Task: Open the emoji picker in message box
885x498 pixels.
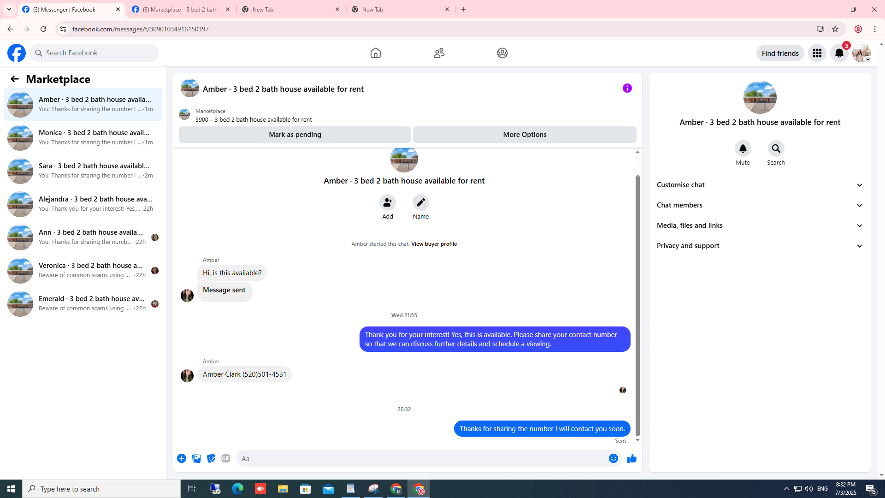Action: pos(613,458)
